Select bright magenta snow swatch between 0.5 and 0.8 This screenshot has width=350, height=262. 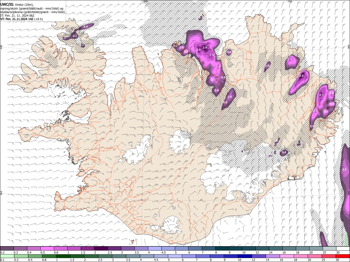(x=47, y=249)
